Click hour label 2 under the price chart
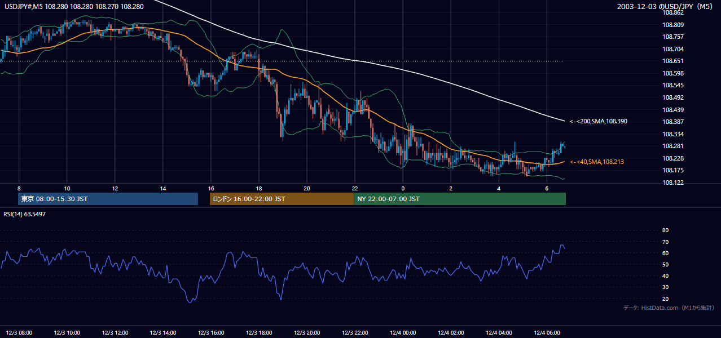The height and width of the screenshot is (338, 721). 451,188
